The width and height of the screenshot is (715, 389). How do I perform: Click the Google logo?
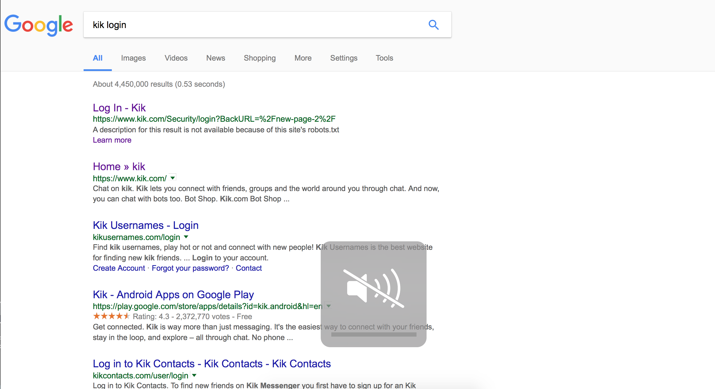[x=39, y=25]
